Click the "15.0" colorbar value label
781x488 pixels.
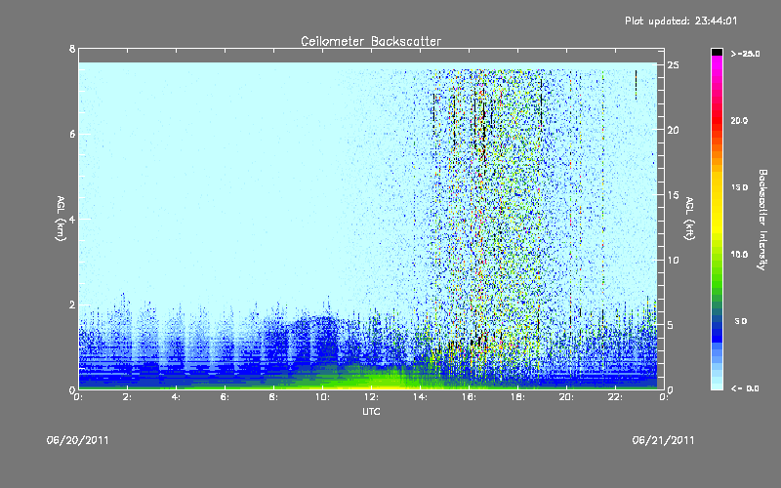[739, 187]
